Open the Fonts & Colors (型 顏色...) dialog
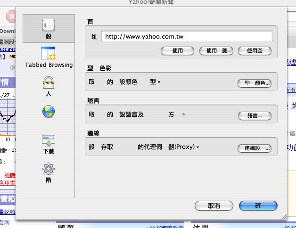Image resolution: width=296 pixels, height=228 pixels. (x=254, y=83)
